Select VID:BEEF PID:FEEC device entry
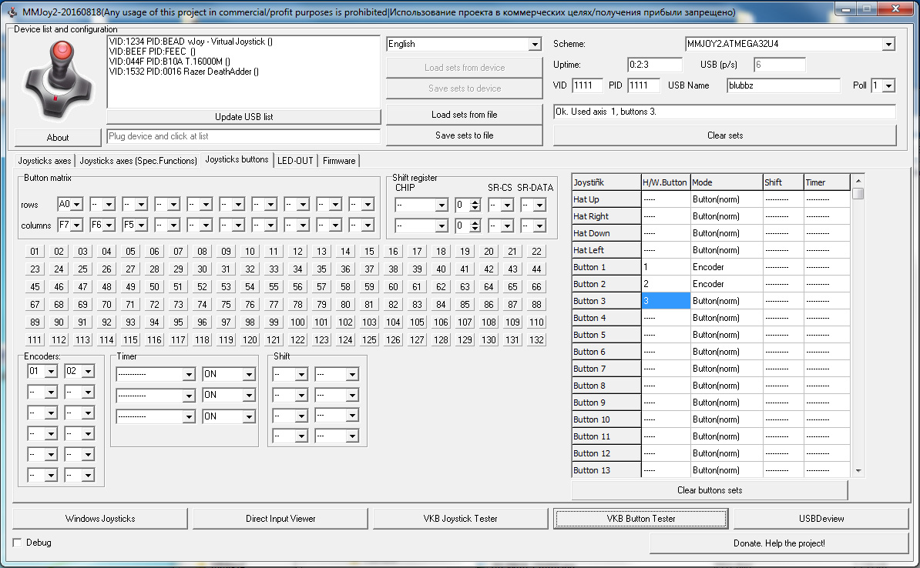Screen dimensions: 920x568 click(x=153, y=52)
